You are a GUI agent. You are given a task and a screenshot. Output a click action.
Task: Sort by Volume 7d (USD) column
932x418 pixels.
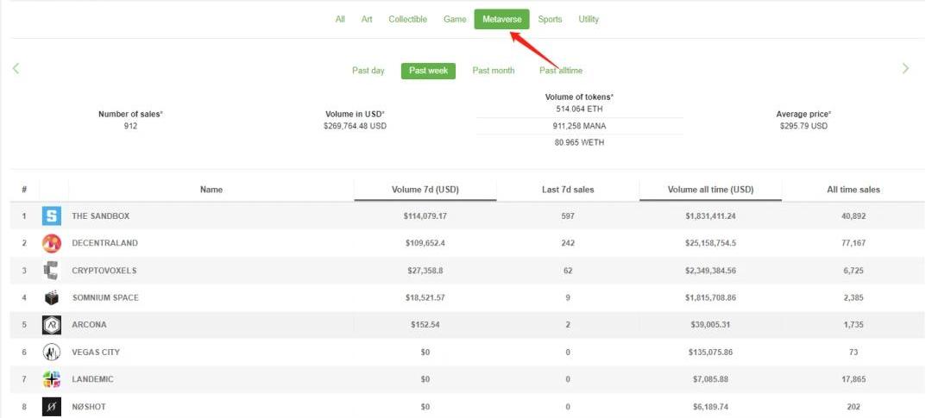coord(425,190)
